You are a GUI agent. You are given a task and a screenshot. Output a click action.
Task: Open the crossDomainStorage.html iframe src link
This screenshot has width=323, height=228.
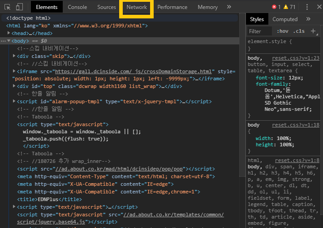click(134, 72)
